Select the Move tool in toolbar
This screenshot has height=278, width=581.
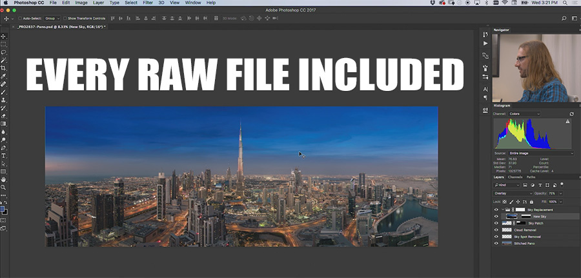pos(3,36)
